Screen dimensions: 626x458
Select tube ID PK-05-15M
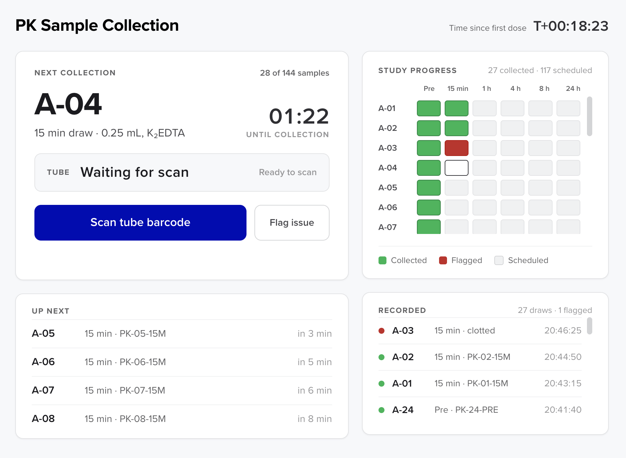[143, 334]
